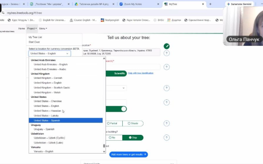
Task: Open the Додатки apps grid bookmark
Action: click(174, 20)
